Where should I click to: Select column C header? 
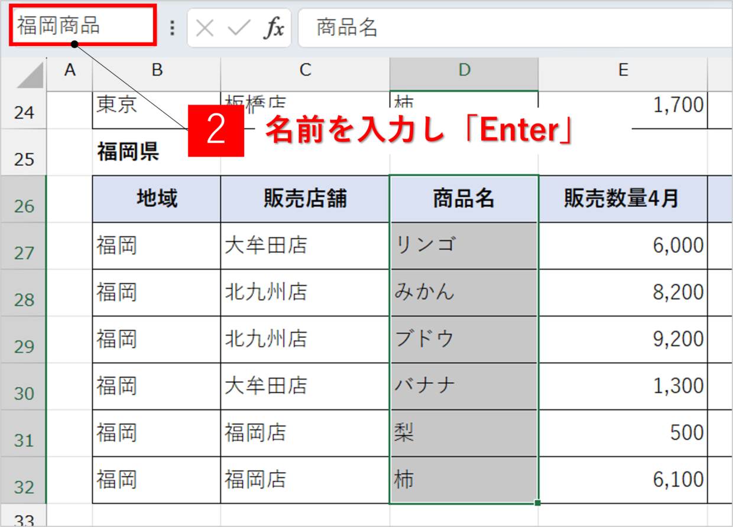pyautogui.click(x=305, y=70)
